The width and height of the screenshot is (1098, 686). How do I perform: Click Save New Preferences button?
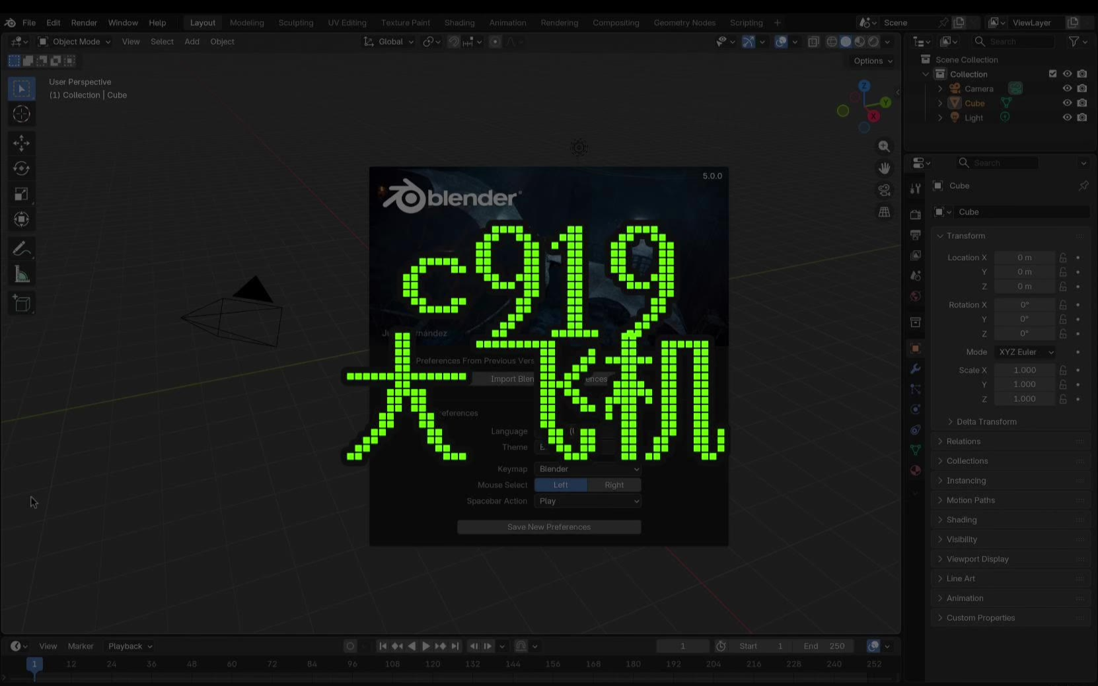click(x=548, y=527)
